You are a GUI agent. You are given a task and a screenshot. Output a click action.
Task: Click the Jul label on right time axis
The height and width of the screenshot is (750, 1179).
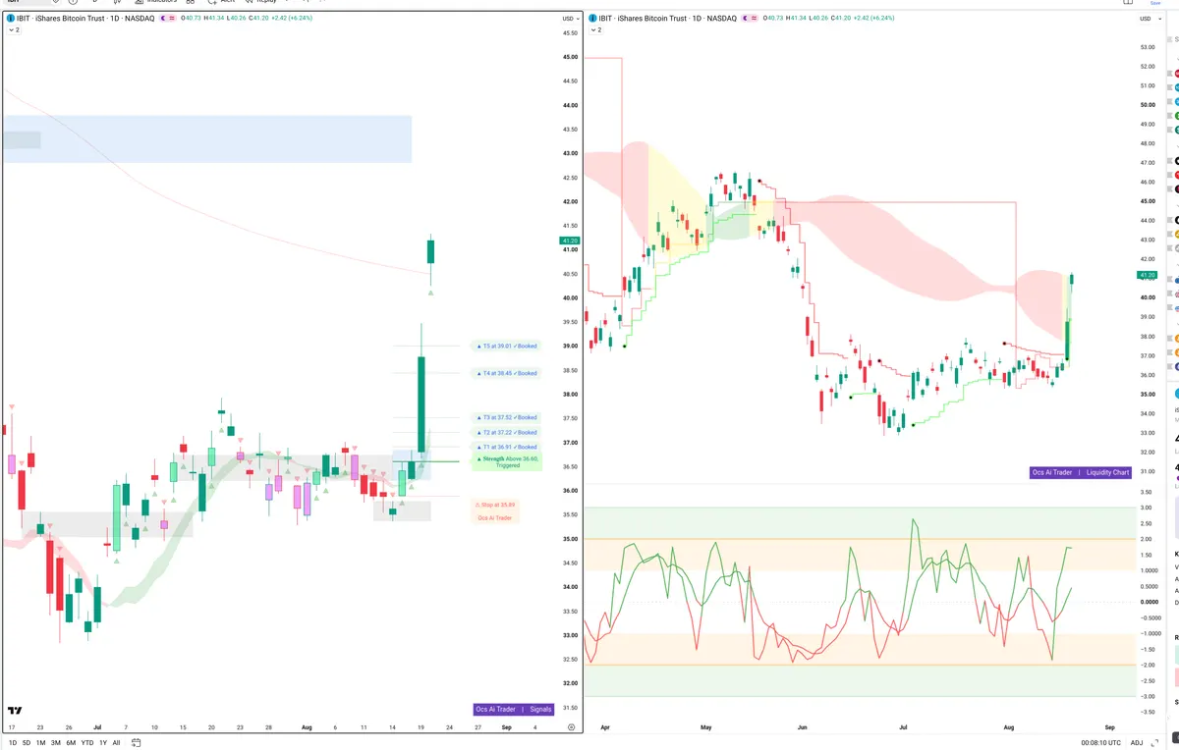pos(902,727)
